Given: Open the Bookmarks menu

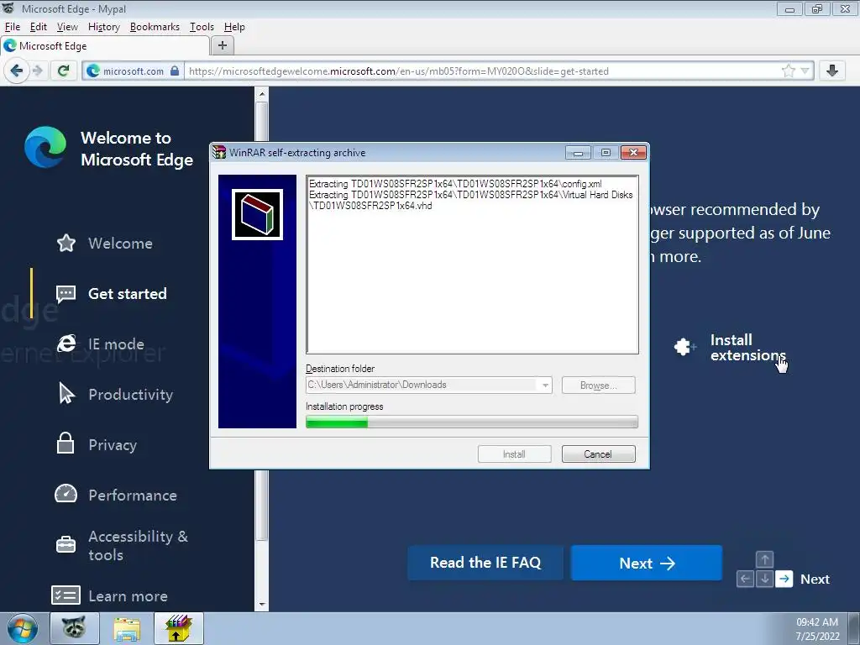Looking at the screenshot, I should pos(155,27).
